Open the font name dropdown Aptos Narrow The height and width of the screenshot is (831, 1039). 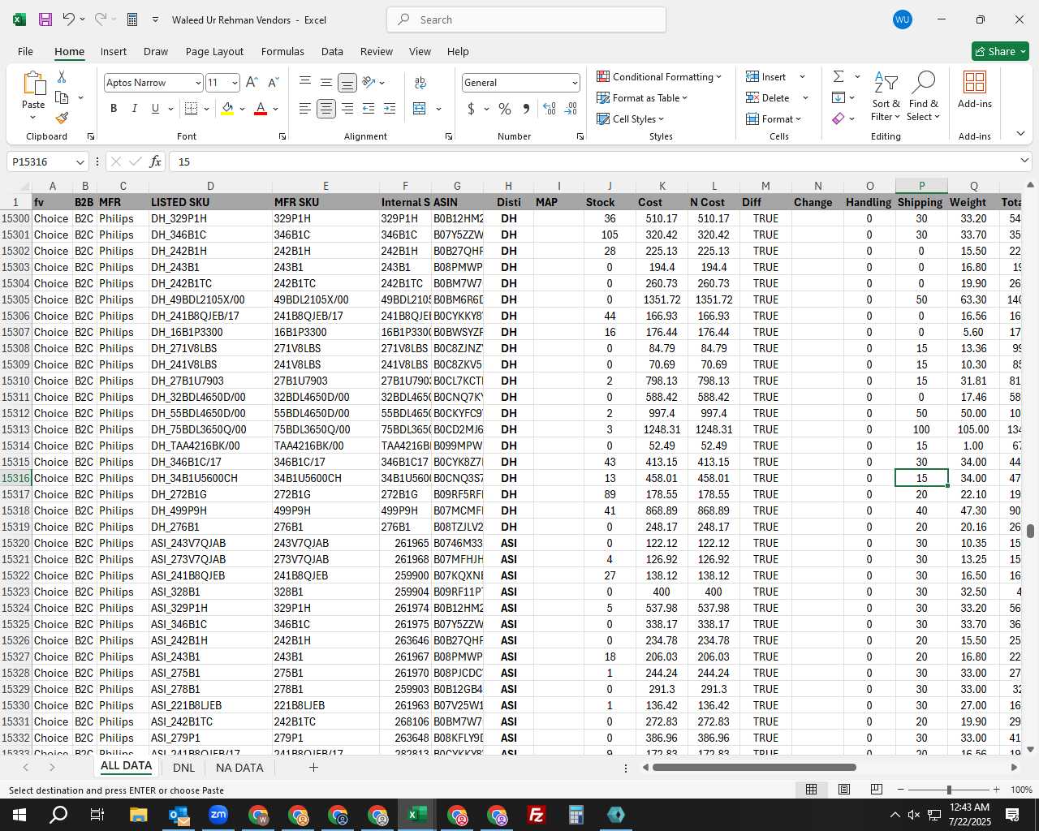tap(197, 83)
